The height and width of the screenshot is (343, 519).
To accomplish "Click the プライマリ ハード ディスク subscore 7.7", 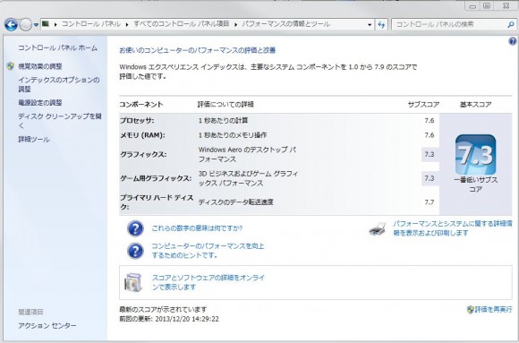I will tap(430, 202).
